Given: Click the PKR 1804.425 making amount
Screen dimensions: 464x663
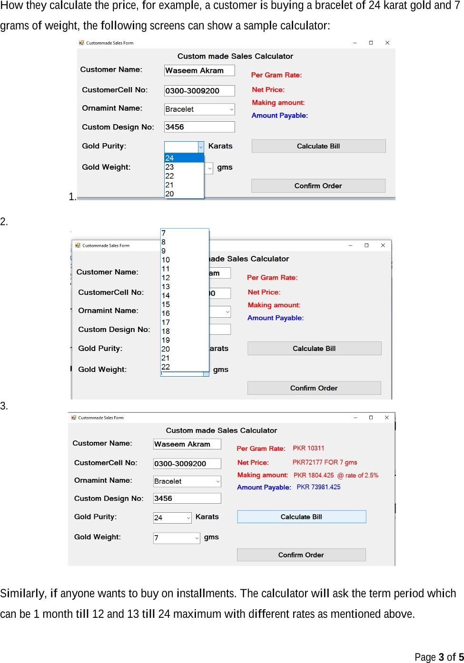Looking at the screenshot, I should tap(336, 475).
